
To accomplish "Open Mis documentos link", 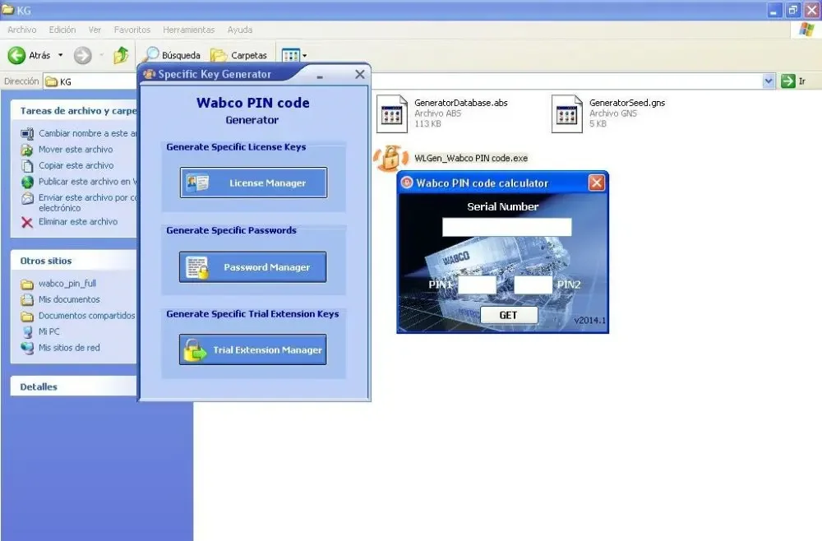I will point(69,299).
